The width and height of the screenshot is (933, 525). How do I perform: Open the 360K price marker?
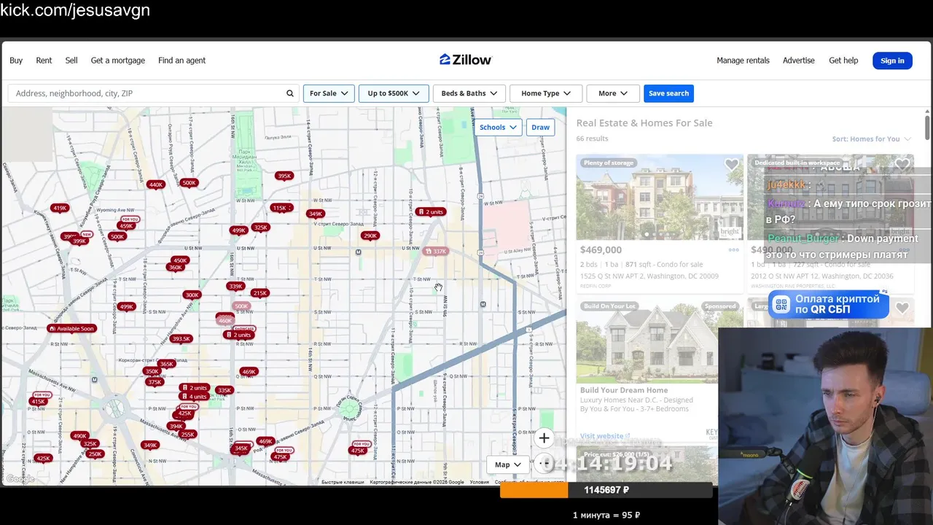(x=176, y=268)
